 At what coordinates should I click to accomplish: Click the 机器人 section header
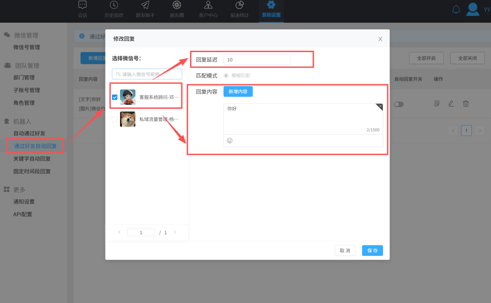[22, 122]
